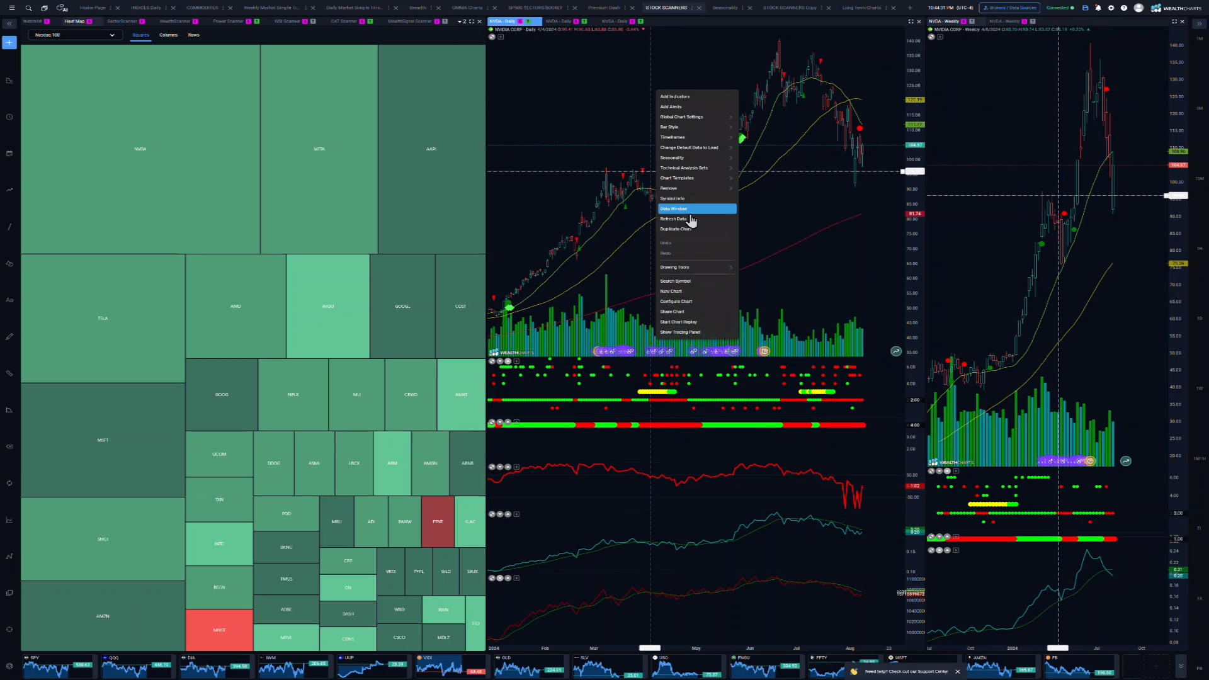Viewport: 1209px width, 680px height.
Task: Select Squares heat map layout
Action: [140, 35]
